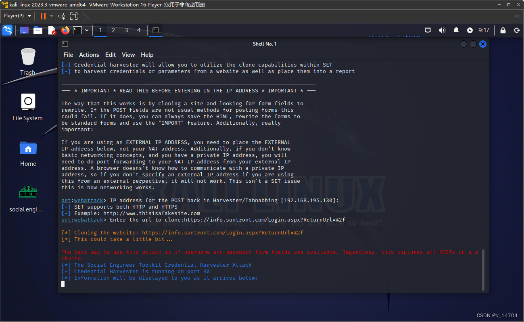The width and height of the screenshot is (524, 322).
Task: Launch the file manager from the panel
Action: click(38, 30)
